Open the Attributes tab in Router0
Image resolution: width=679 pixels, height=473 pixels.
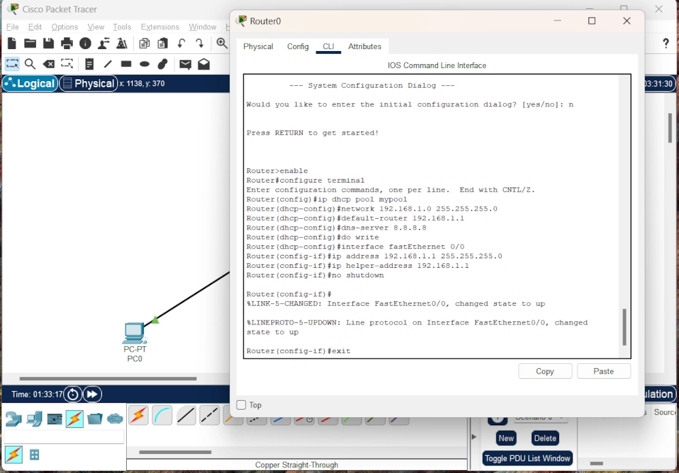point(365,46)
